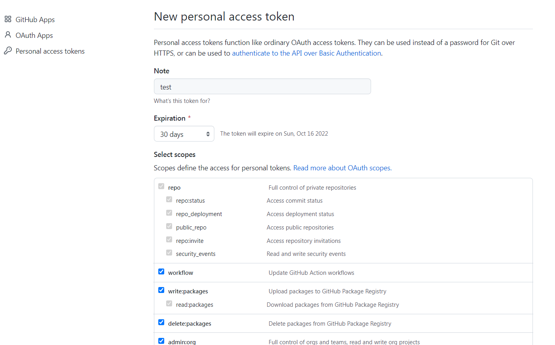This screenshot has height=345, width=555.
Task: Open the Basic Authentication API link
Action: click(x=306, y=53)
